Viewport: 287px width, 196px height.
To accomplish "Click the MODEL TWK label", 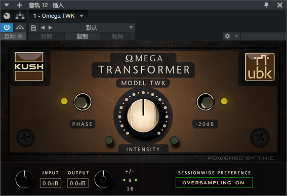I will point(143,83).
